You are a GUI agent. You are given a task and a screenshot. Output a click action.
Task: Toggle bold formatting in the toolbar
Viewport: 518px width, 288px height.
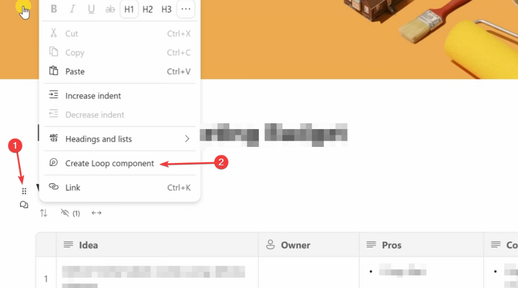coord(54,9)
